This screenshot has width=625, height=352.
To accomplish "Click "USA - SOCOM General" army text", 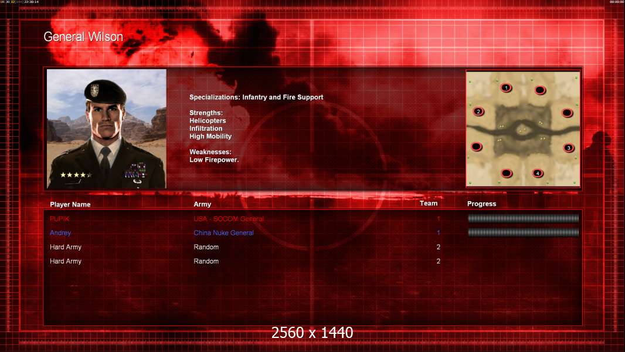I will point(229,219).
